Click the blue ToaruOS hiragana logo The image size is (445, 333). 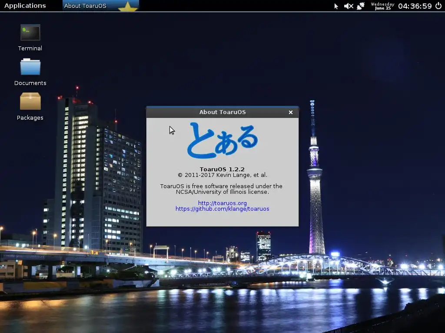pos(222,140)
